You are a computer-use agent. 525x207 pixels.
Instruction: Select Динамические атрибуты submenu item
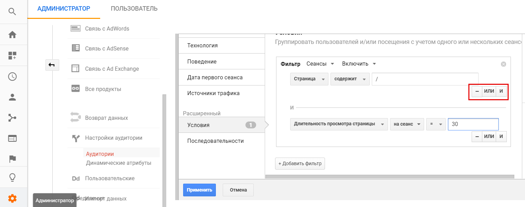(x=119, y=163)
